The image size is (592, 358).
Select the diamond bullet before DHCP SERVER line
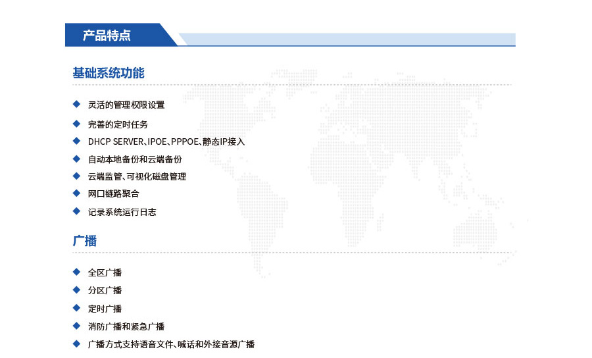click(76, 141)
